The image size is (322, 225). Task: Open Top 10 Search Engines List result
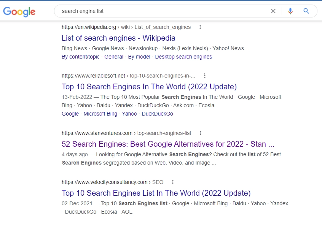pyautogui.click(x=156, y=193)
